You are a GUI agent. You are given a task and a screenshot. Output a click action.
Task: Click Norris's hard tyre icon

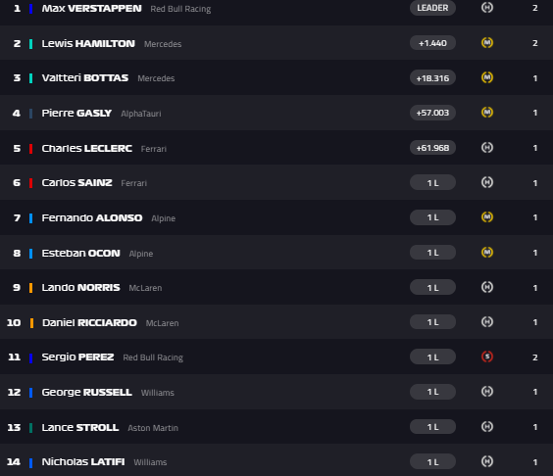pyautogui.click(x=487, y=287)
